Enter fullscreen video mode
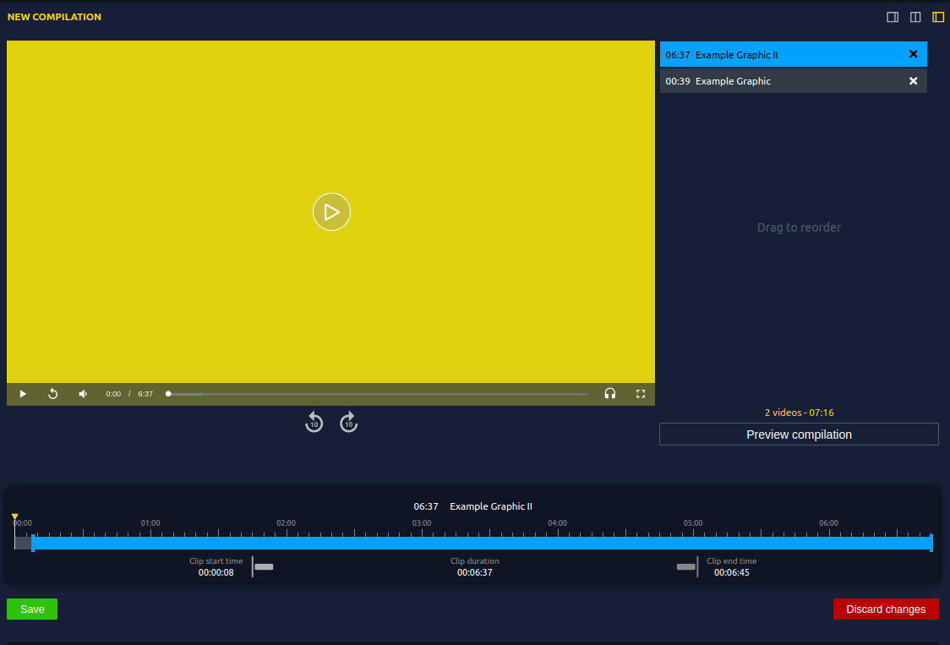The image size is (950, 645). [x=640, y=394]
